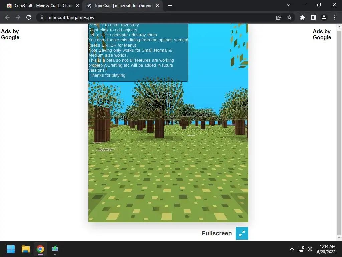Minimize the Chrome window

pyautogui.click(x=303, y=5)
